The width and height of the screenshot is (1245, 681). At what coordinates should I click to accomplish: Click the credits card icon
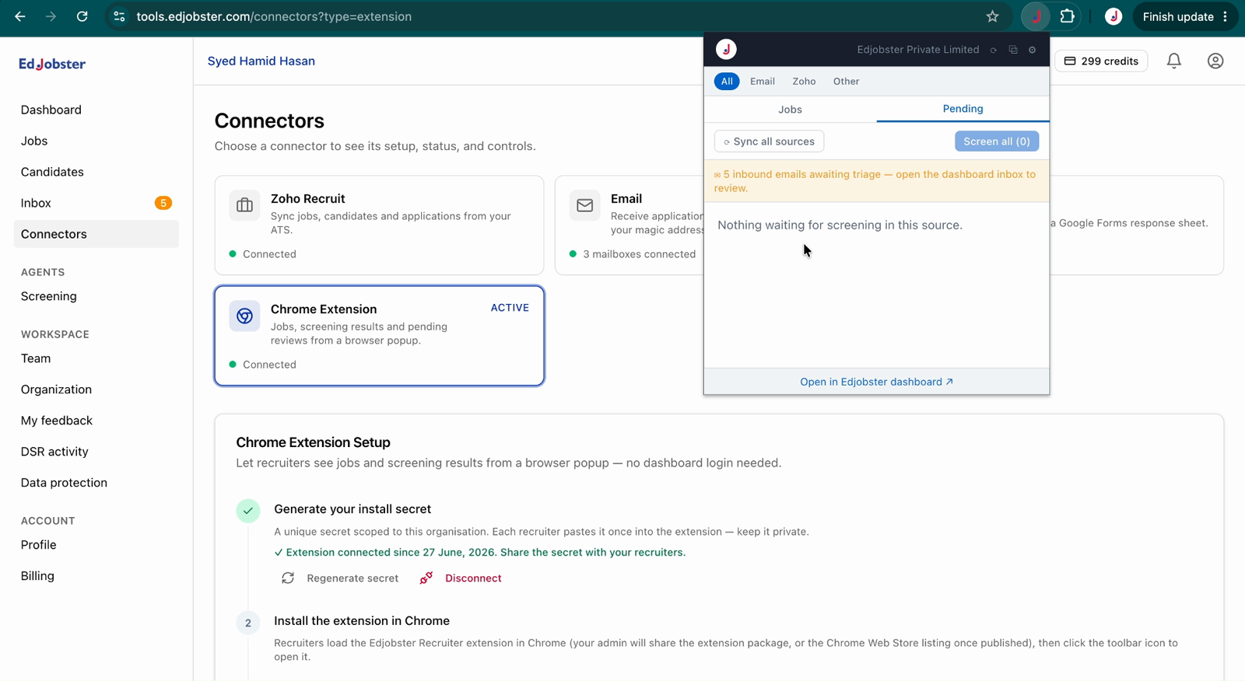point(1070,61)
